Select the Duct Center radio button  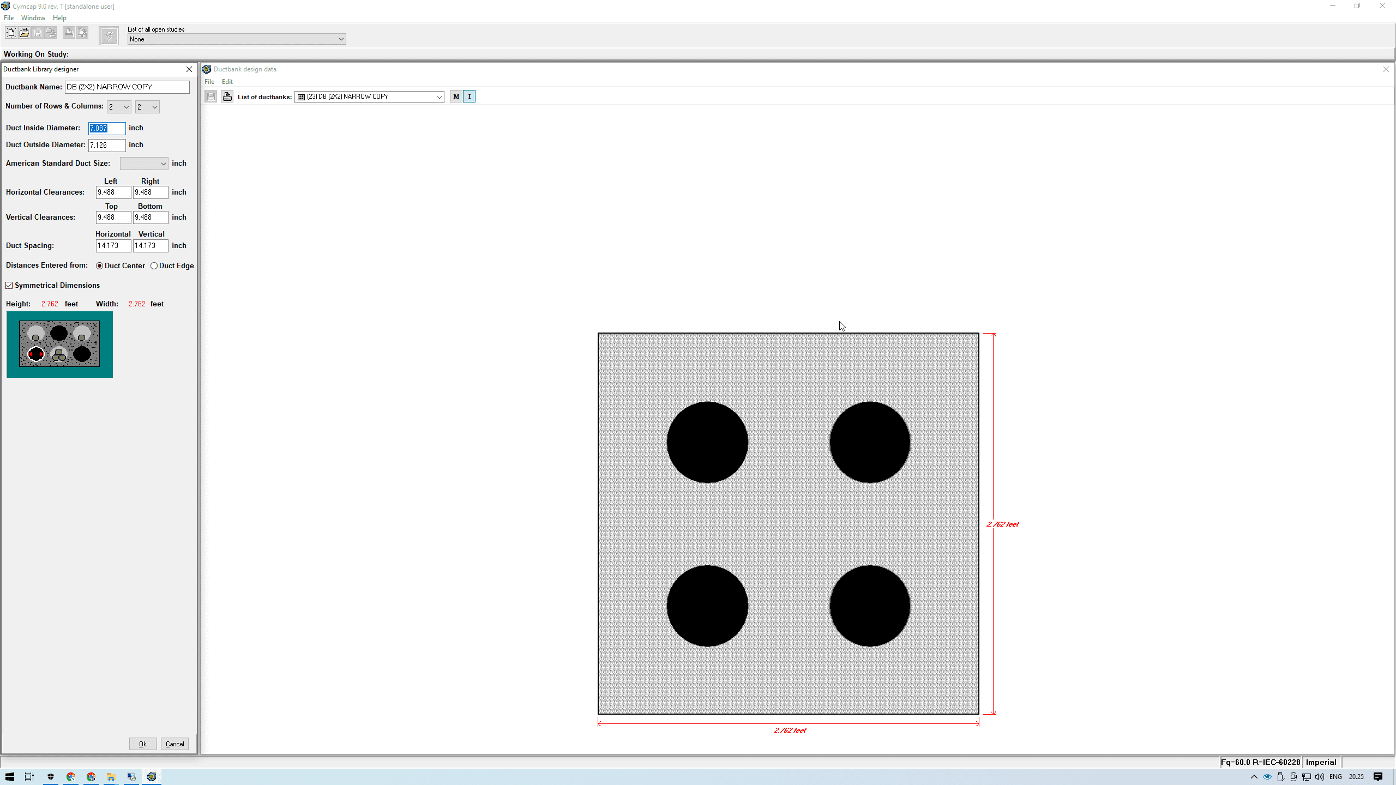pyautogui.click(x=99, y=266)
